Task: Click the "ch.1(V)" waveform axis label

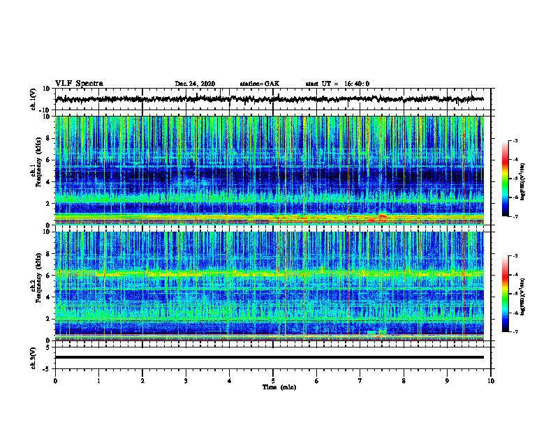Action: (34, 99)
